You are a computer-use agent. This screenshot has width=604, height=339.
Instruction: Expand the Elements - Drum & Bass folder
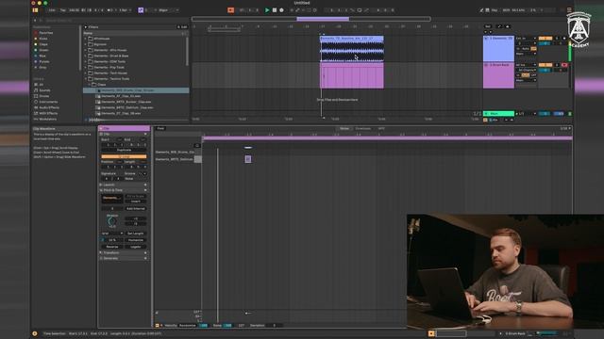[x=86, y=56]
